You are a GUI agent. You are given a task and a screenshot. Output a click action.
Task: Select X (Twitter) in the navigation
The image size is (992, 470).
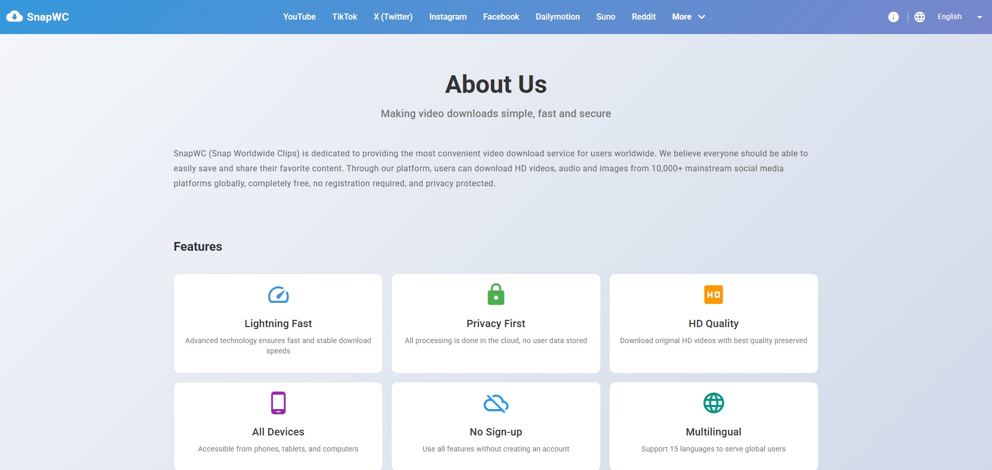[393, 17]
